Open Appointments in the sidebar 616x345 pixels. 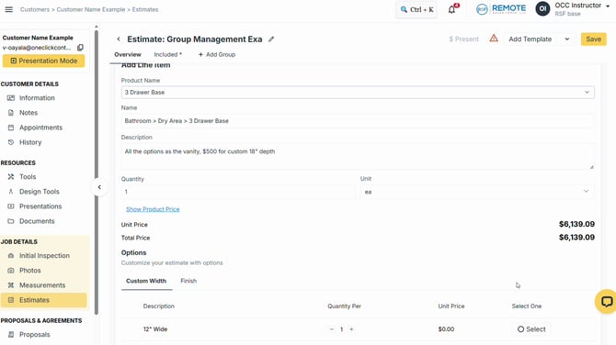tap(40, 128)
